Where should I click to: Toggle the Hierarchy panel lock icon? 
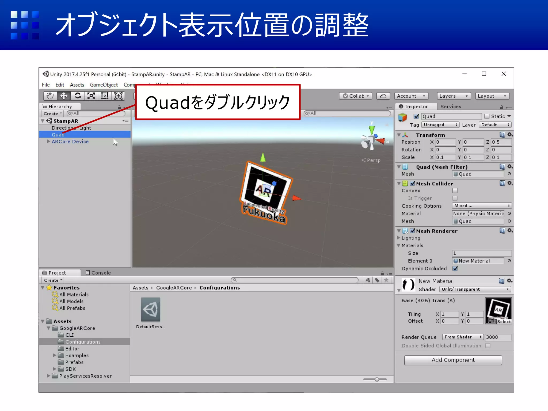119,107
